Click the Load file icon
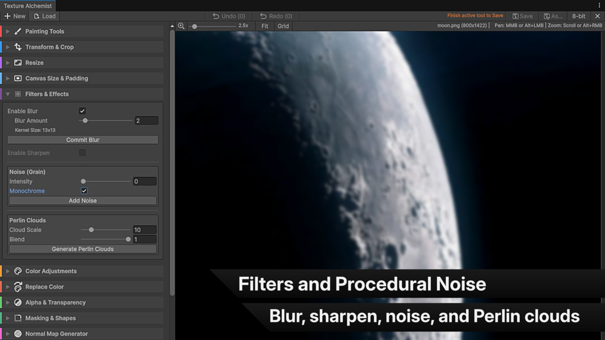605x340 pixels. 36,16
